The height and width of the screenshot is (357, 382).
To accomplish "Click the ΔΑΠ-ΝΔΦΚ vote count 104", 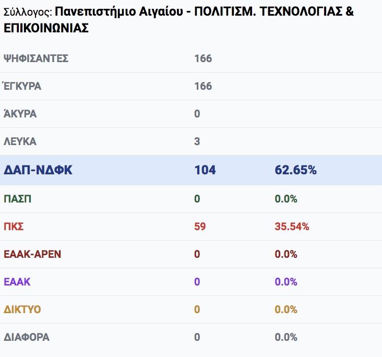I will (205, 170).
